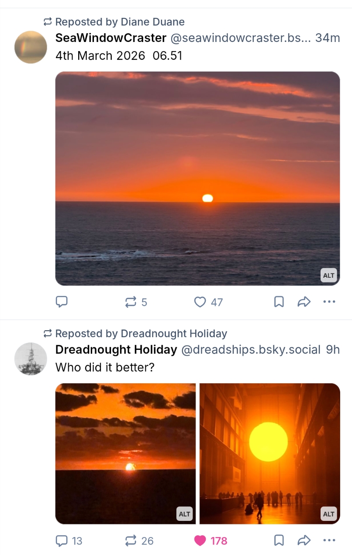The image size is (352, 555).
Task: Repost SeaWindowCraster's sunrise post
Action: 131,302
